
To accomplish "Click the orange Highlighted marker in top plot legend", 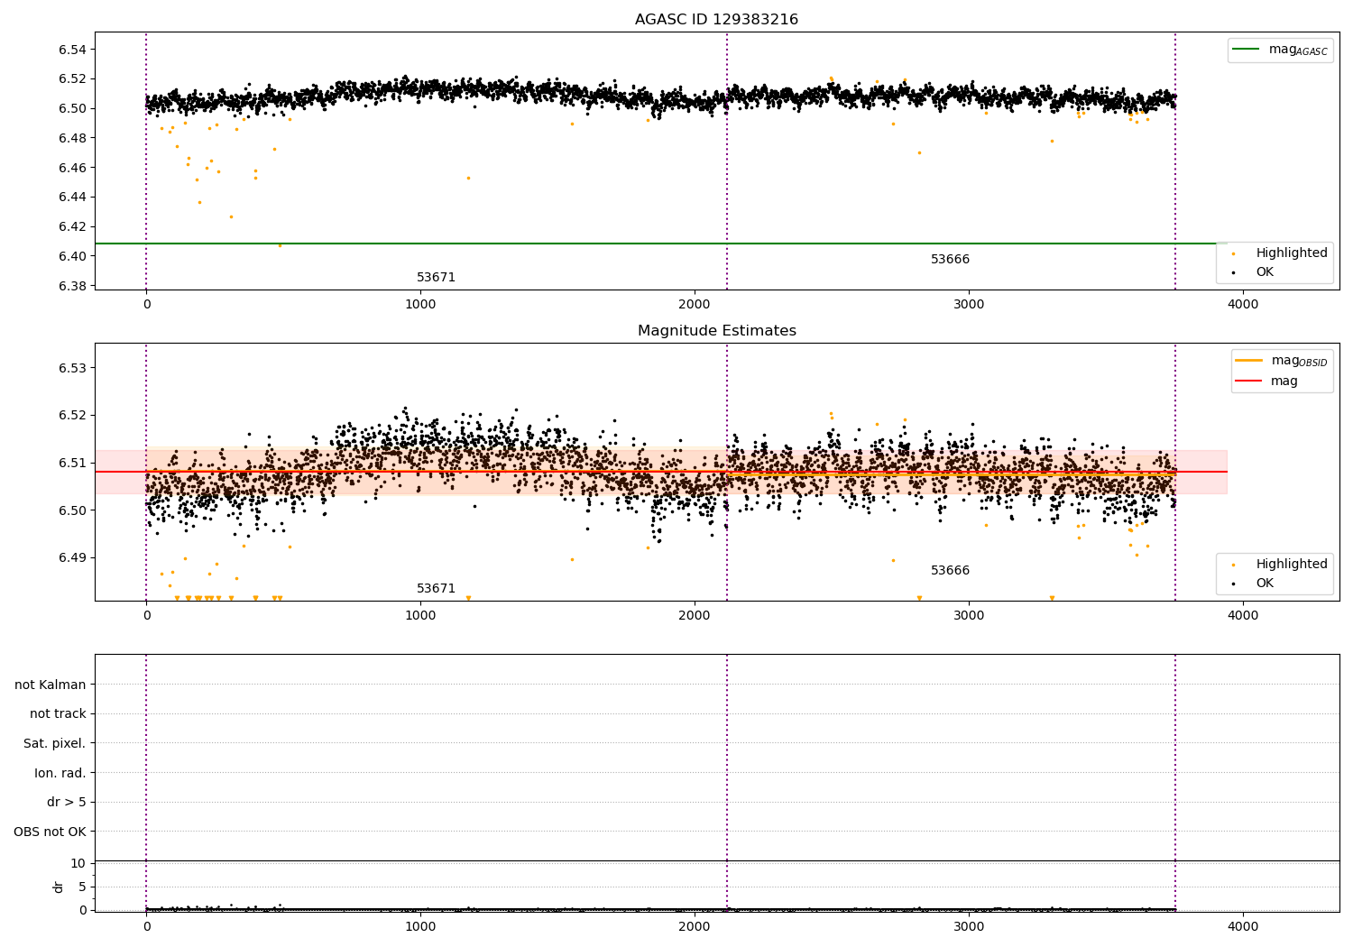I will 1233,253.
